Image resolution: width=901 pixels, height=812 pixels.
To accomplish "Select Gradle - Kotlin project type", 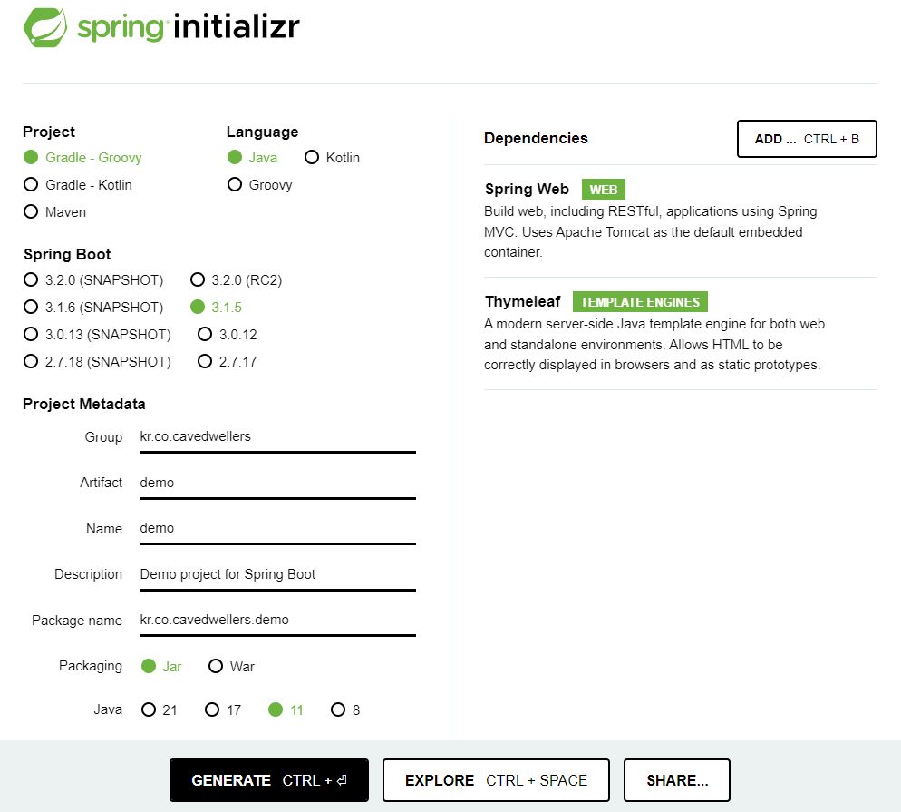I will [78, 184].
